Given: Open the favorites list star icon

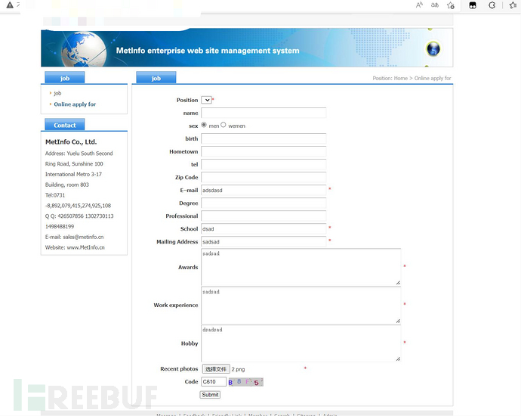Looking at the screenshot, I should tap(513, 5).
